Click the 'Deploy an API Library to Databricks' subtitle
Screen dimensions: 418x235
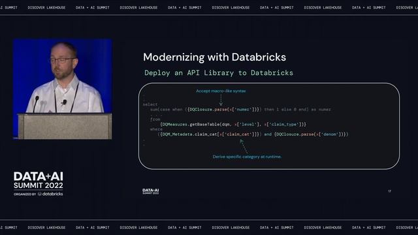[x=219, y=72]
